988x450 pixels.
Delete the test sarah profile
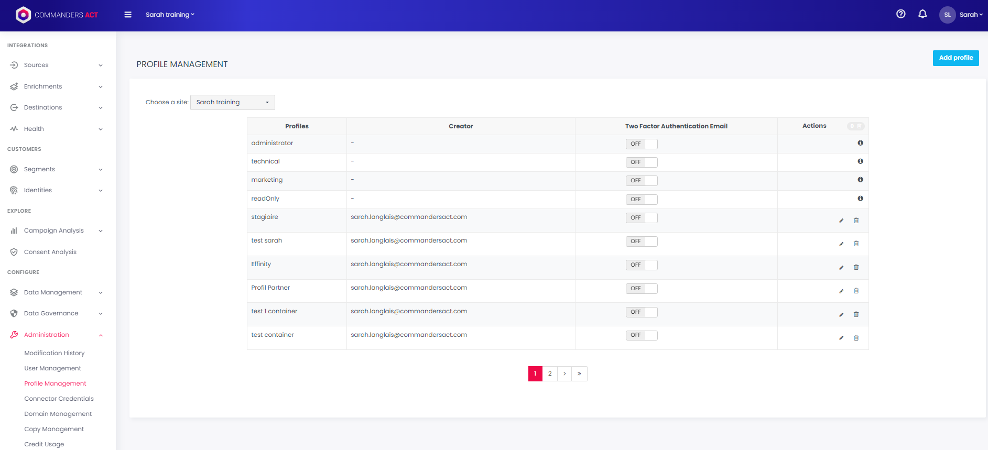coord(856,244)
